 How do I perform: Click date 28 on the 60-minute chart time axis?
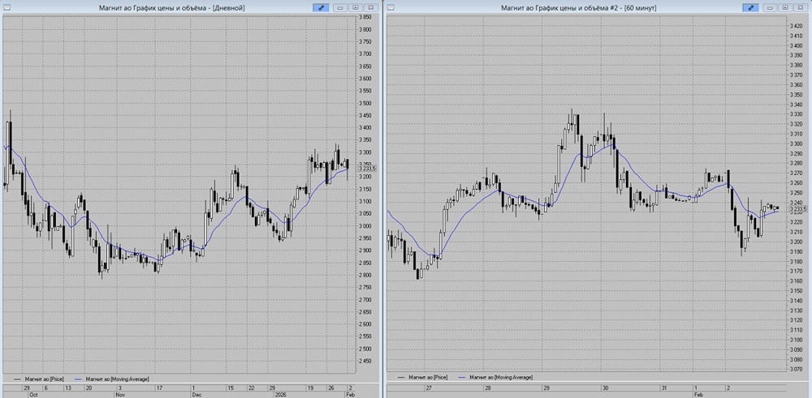(488, 387)
